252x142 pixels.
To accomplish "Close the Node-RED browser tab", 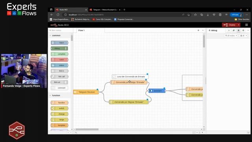I will pos(86,10).
